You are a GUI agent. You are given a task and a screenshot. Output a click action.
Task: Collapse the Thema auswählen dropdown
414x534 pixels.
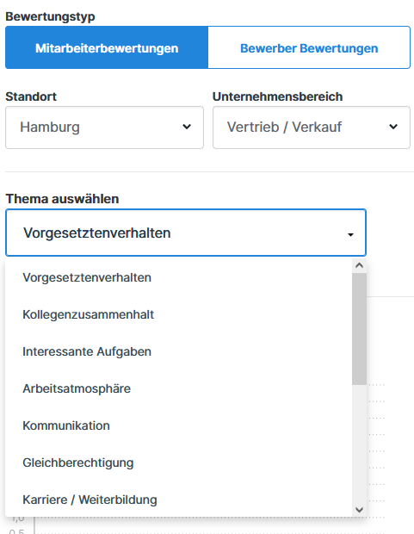click(x=186, y=233)
